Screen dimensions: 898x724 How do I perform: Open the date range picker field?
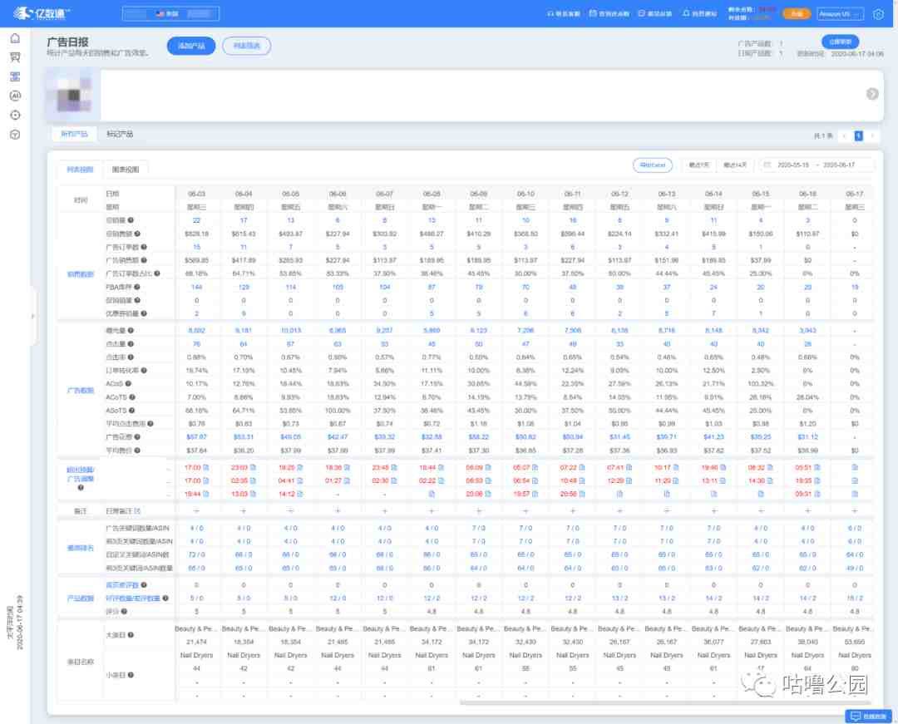(x=816, y=165)
